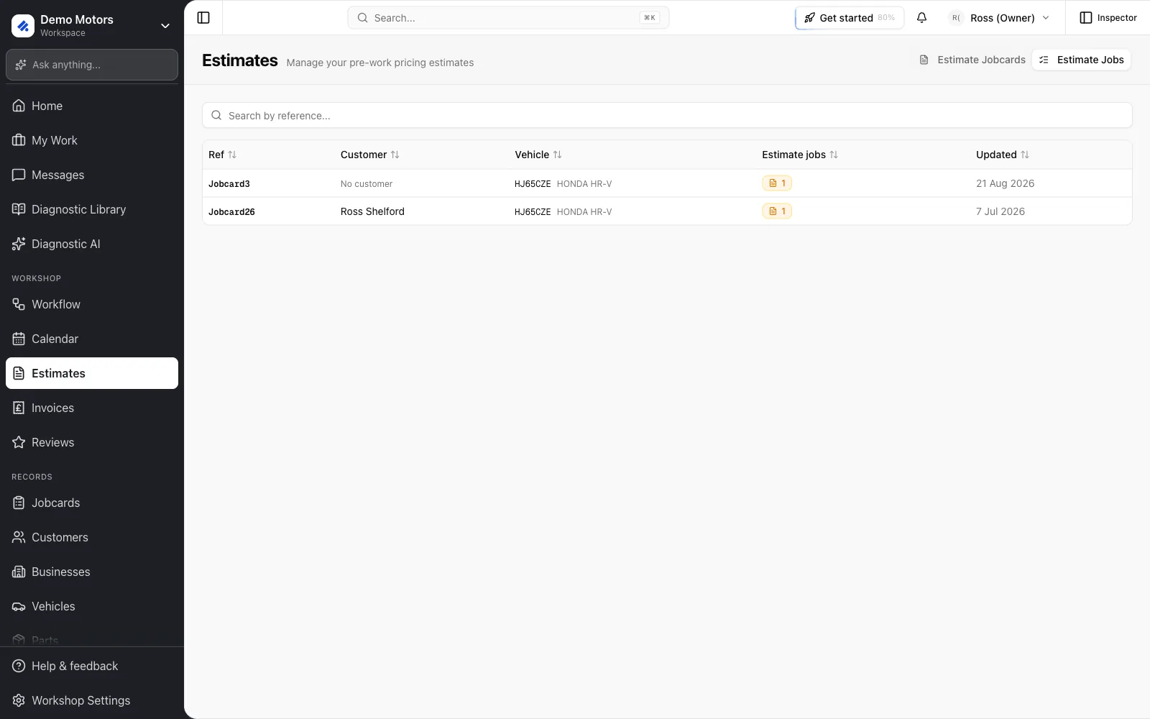Open Help & feedback
The width and height of the screenshot is (1150, 719).
[92, 666]
